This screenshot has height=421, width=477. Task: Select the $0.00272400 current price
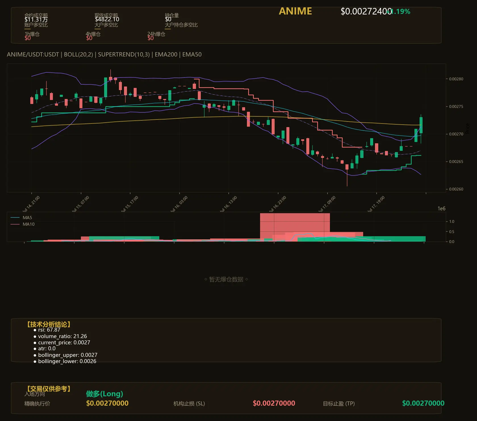366,11
